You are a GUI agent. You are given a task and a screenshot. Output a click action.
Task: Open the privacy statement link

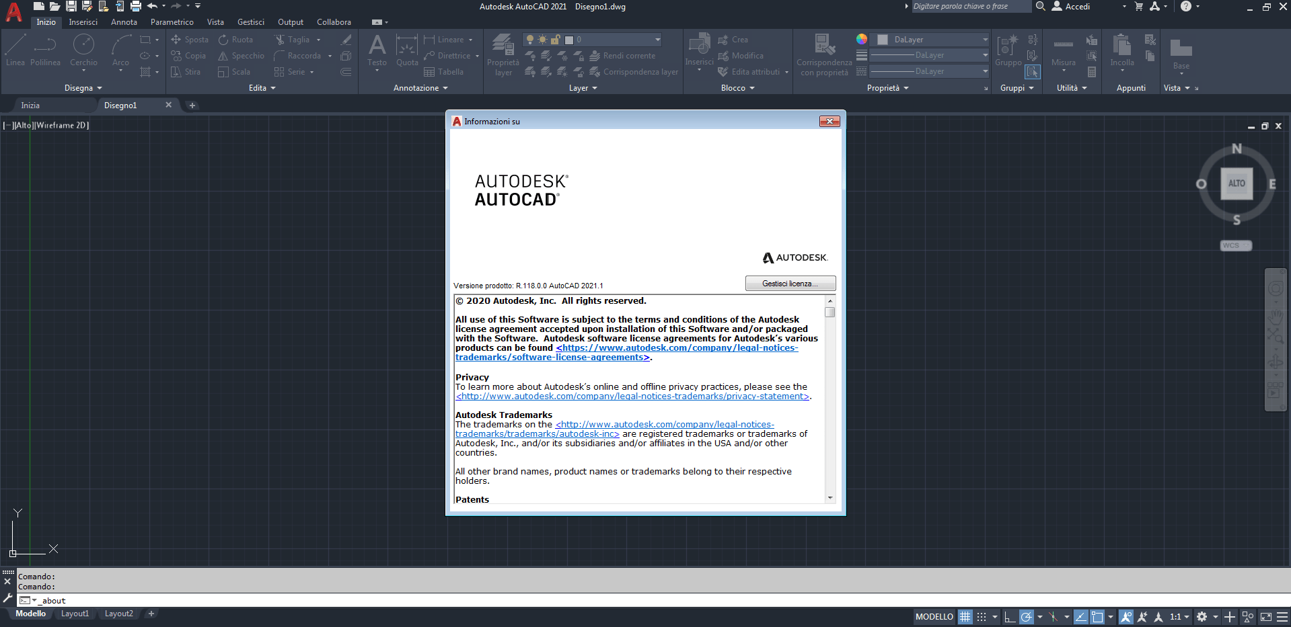(632, 396)
